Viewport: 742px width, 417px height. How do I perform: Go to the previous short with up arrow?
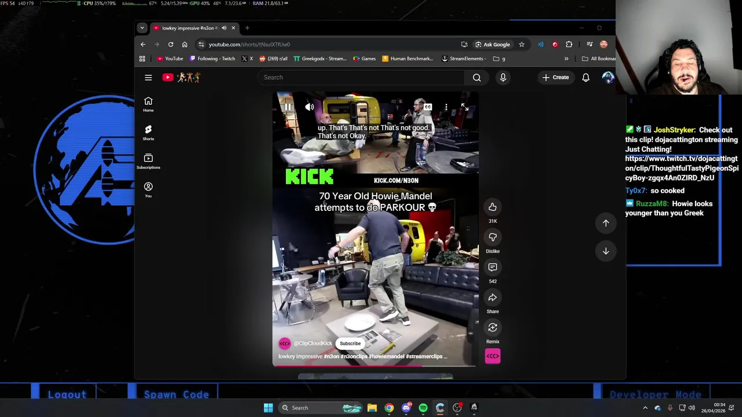coord(606,223)
